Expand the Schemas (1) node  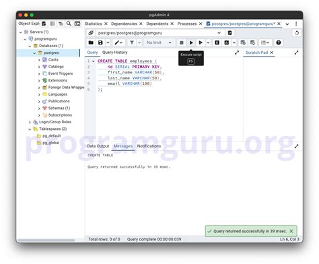coord(39,108)
